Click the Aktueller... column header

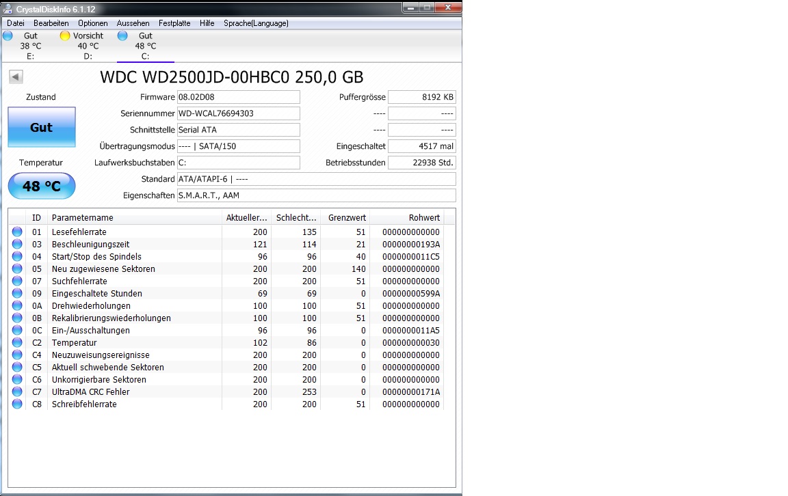coord(247,217)
